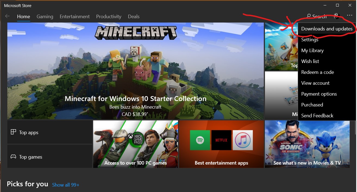Open the Top apps tile
Image resolution: width=357 pixels, height=192 pixels.
coord(50,132)
